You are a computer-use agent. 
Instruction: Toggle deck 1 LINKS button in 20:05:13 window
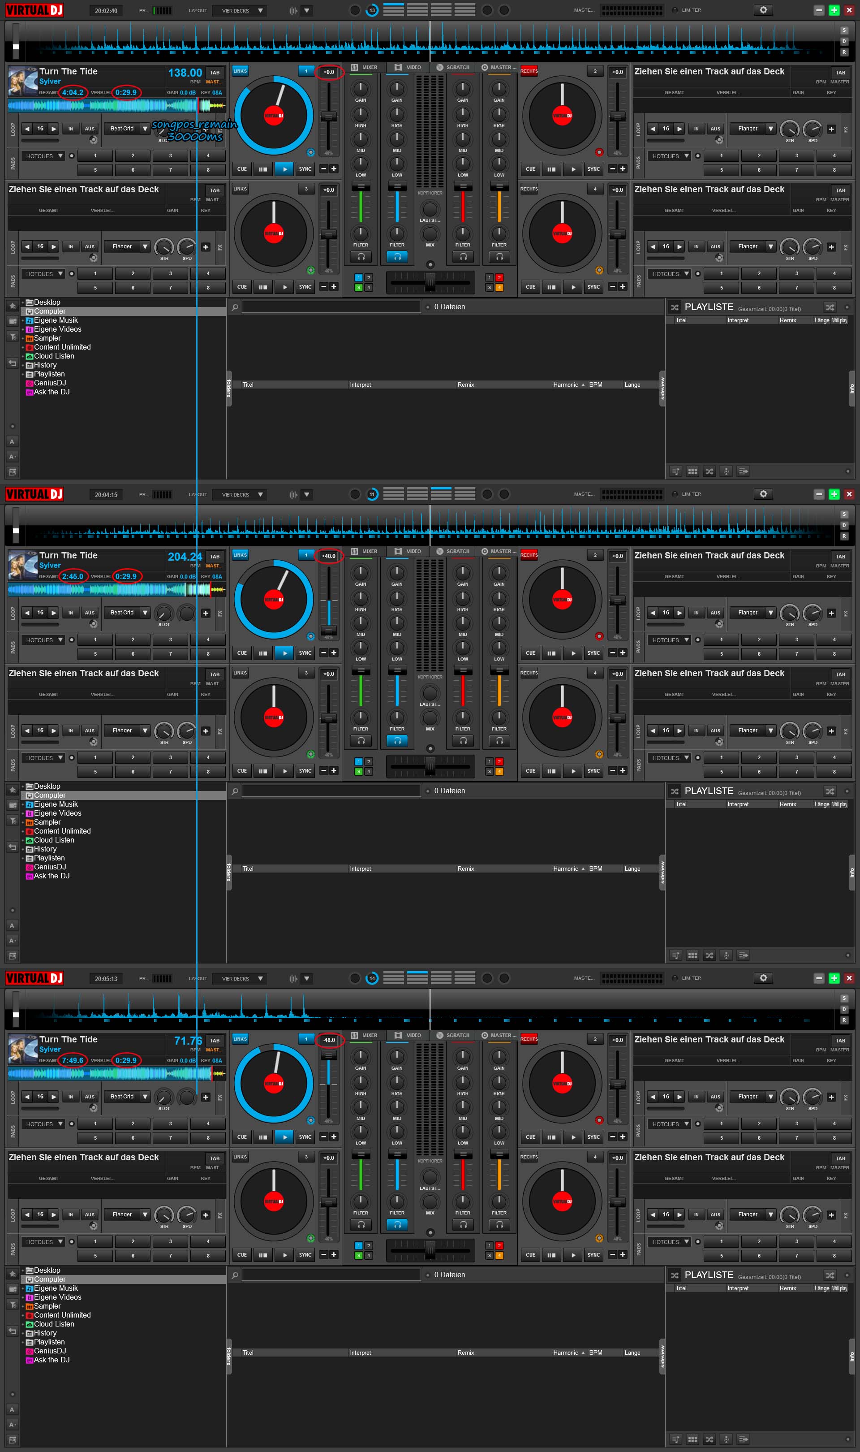[x=240, y=1039]
